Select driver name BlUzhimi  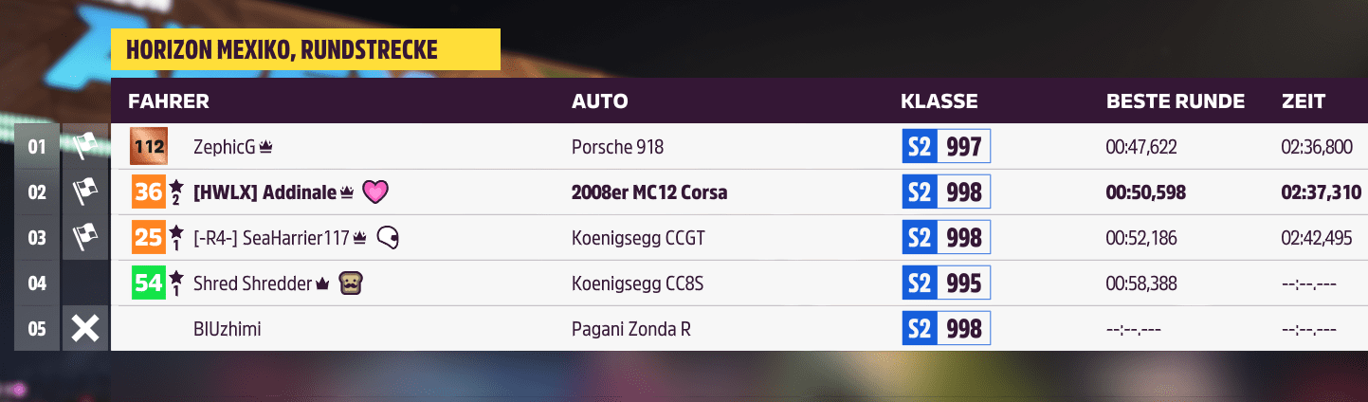pyautogui.click(x=227, y=329)
